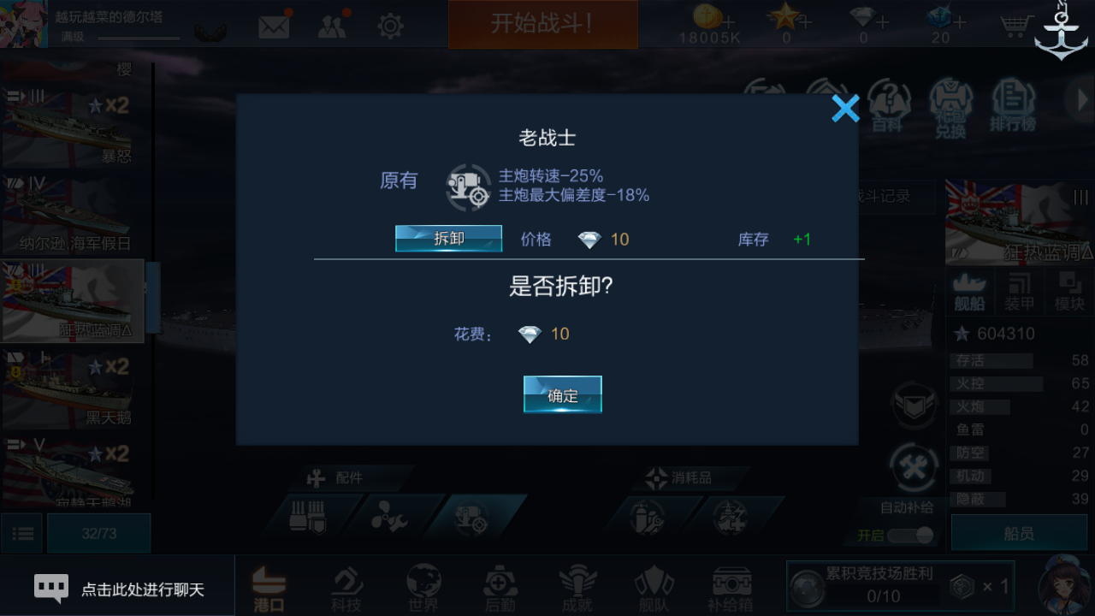Select the 港口 bottom menu item
This screenshot has width=1095, height=616.
[269, 589]
